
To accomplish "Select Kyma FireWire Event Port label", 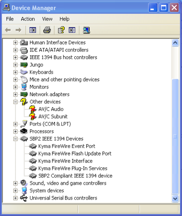I will pyautogui.click(x=67, y=146).
